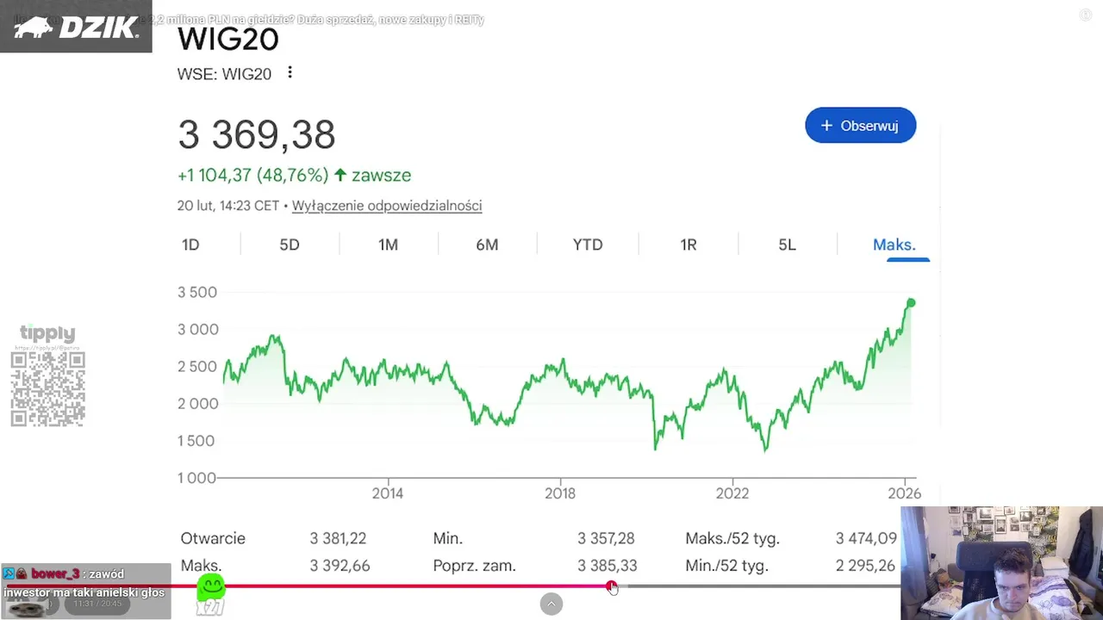Click the video info icon in the top right

click(x=1085, y=15)
